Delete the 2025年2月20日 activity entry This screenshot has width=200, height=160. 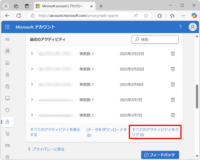tap(173, 69)
